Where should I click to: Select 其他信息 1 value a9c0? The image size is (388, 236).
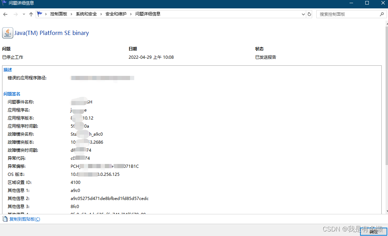pos(75,191)
